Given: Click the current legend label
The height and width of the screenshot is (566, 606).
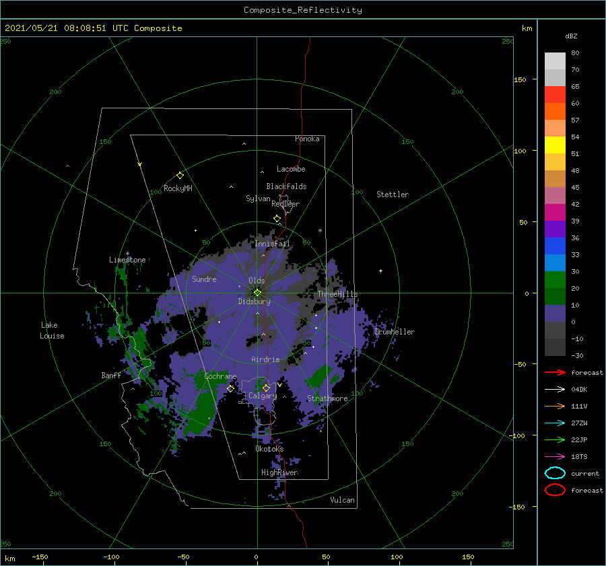Looking at the screenshot, I should (x=585, y=473).
